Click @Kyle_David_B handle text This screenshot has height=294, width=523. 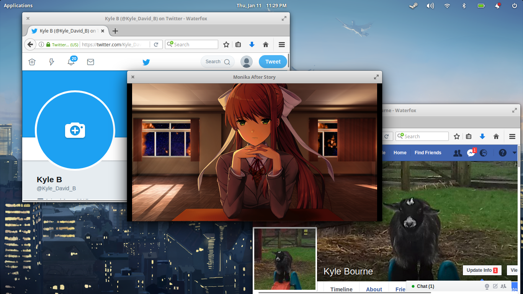[56, 188]
